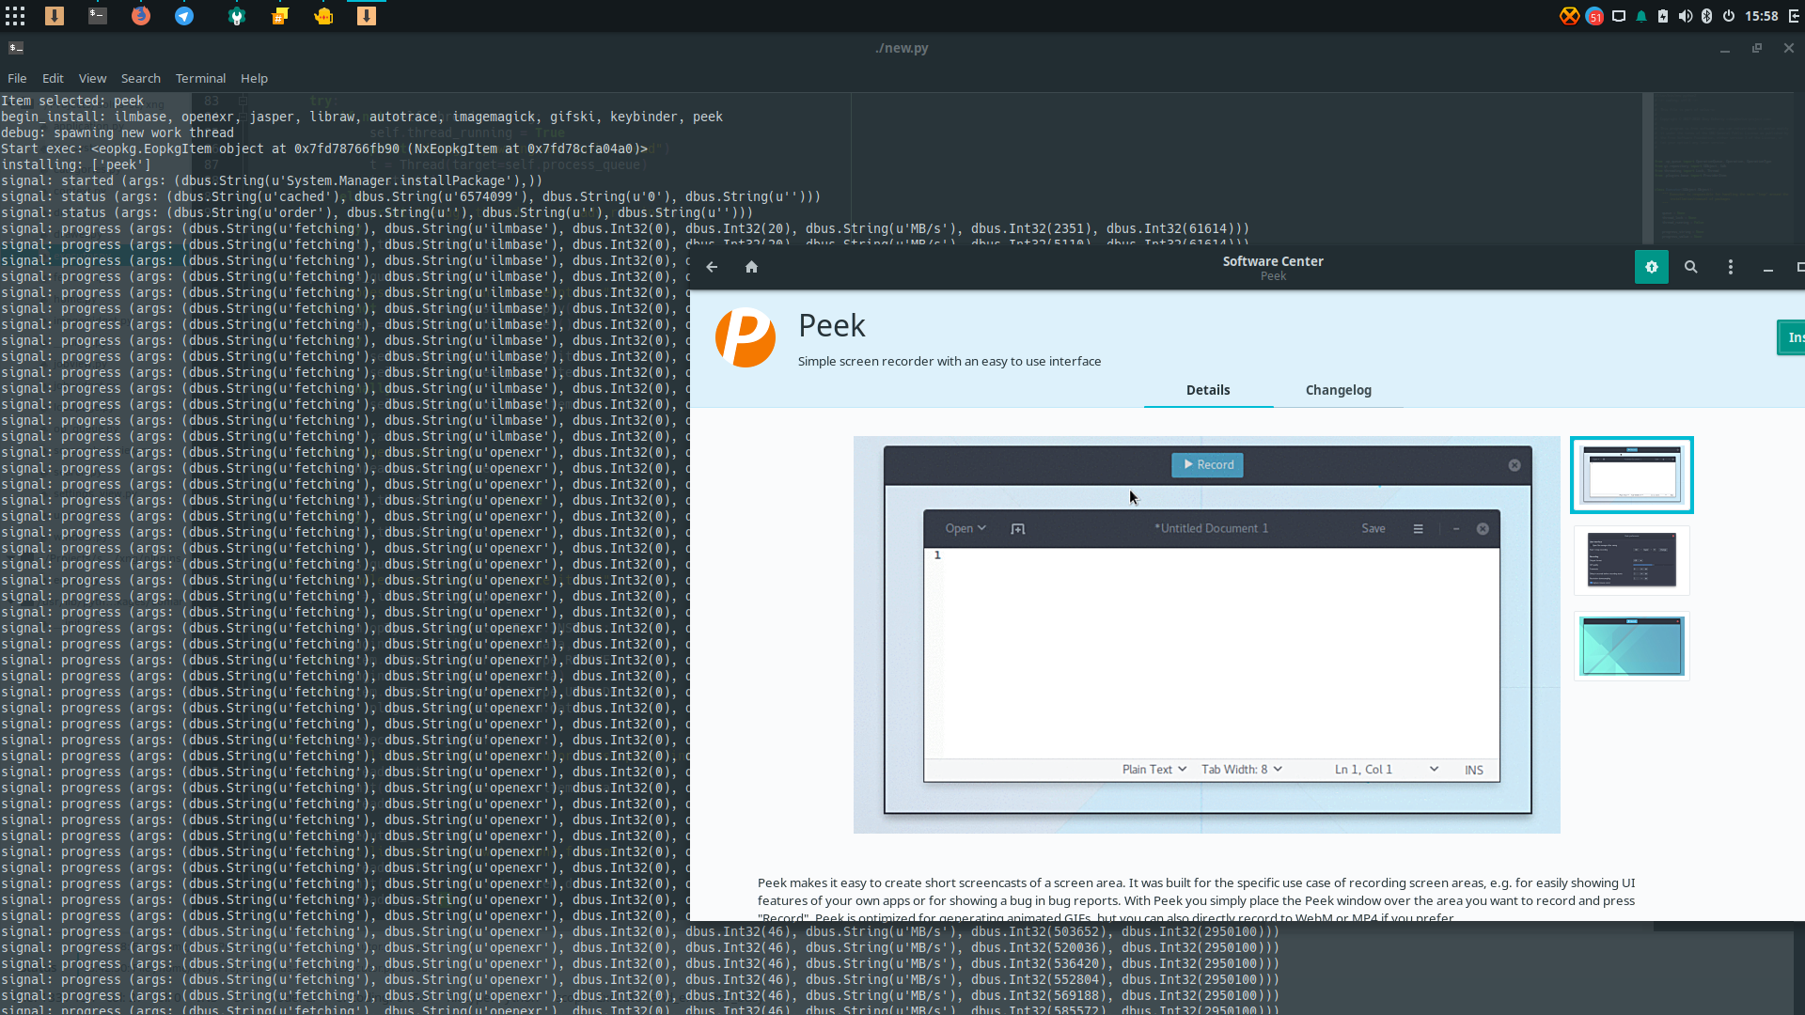
Task: Switch to the Details tab
Action: 1208,390
